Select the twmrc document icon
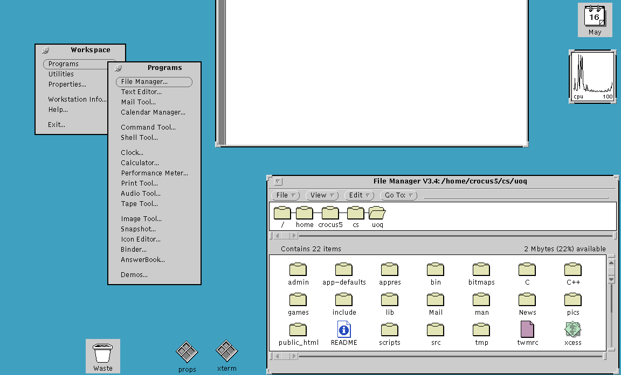 point(527,329)
